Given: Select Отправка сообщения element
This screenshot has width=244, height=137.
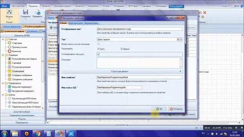Looking at the screenshot, I should tap(22, 75).
